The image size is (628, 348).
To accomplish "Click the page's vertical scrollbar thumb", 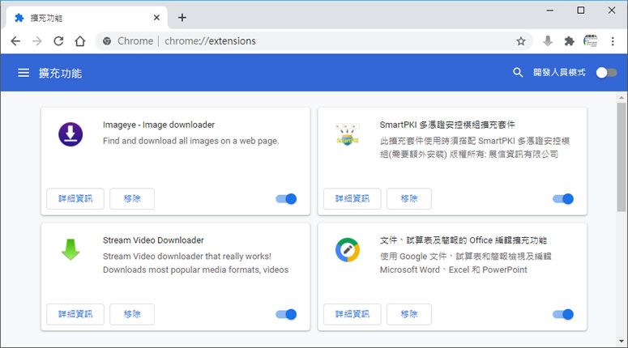I will pos(622,157).
